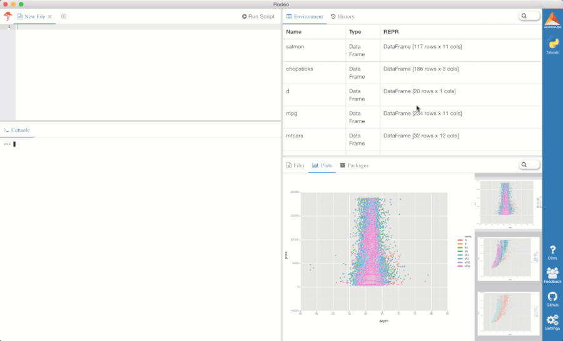Screen dimensions: 563x341
Task: Click the Plots search magnifier icon
Action: click(524, 165)
